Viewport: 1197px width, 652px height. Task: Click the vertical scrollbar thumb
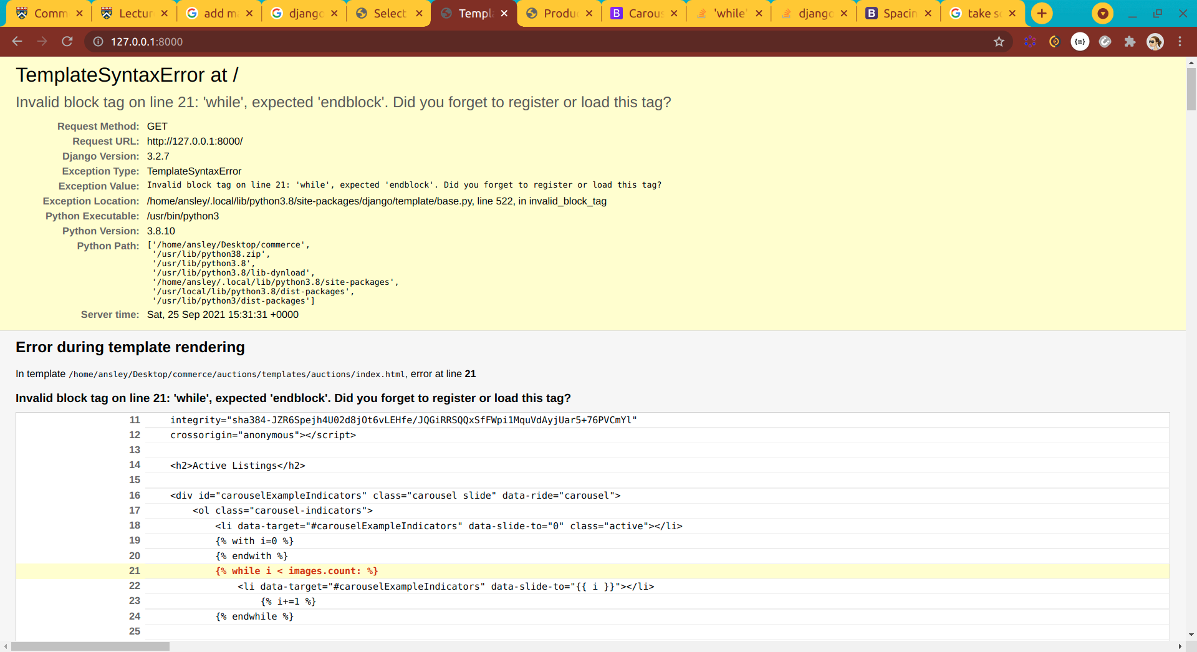1191,89
